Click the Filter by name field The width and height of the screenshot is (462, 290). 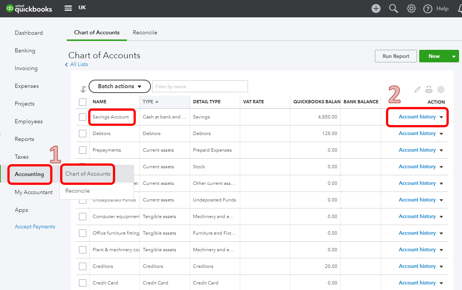[200, 86]
